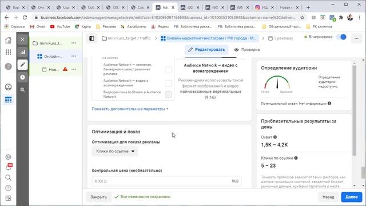
Task: Open the Авиабилеты bookmark
Action: (x=134, y=27)
